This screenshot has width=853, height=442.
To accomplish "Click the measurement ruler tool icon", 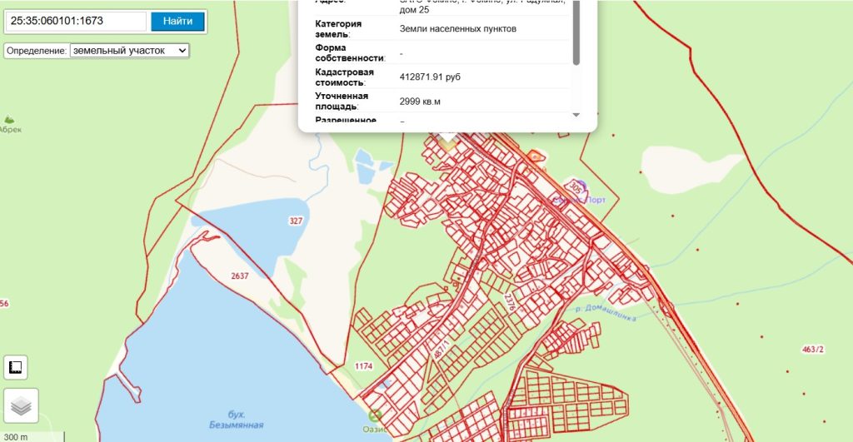I will tap(16, 368).
